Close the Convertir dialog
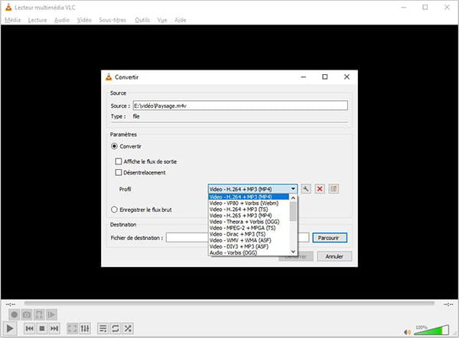The width and height of the screenshot is (459, 338). pyautogui.click(x=347, y=76)
